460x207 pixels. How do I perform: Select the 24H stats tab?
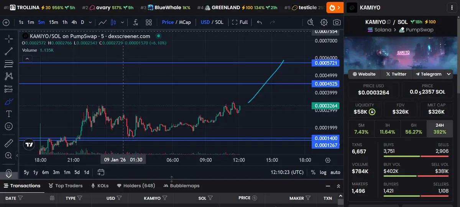(440, 128)
